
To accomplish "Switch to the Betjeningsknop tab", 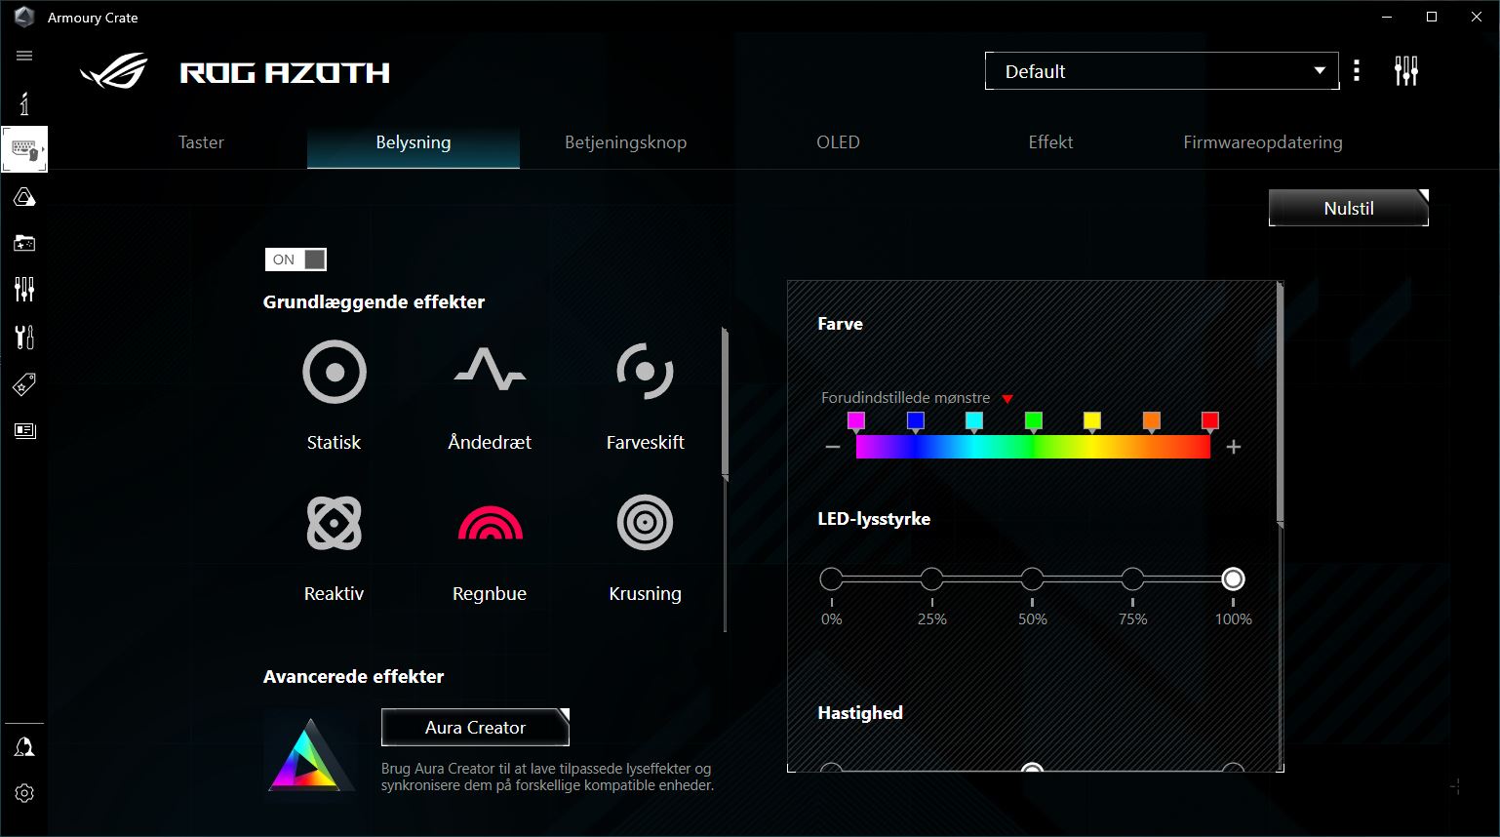I will [625, 142].
